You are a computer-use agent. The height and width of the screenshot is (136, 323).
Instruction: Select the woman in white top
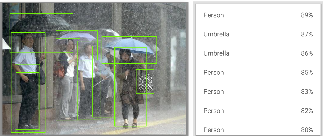pos(68,80)
